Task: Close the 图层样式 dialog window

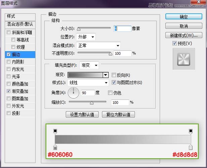Action: tap(198, 2)
